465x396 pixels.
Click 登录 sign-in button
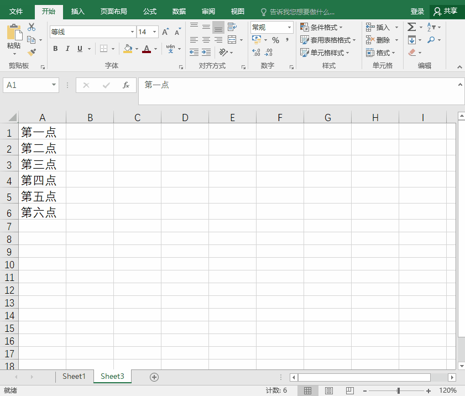click(417, 12)
